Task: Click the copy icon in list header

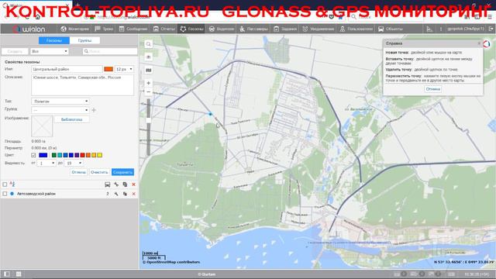Action: 125,184
